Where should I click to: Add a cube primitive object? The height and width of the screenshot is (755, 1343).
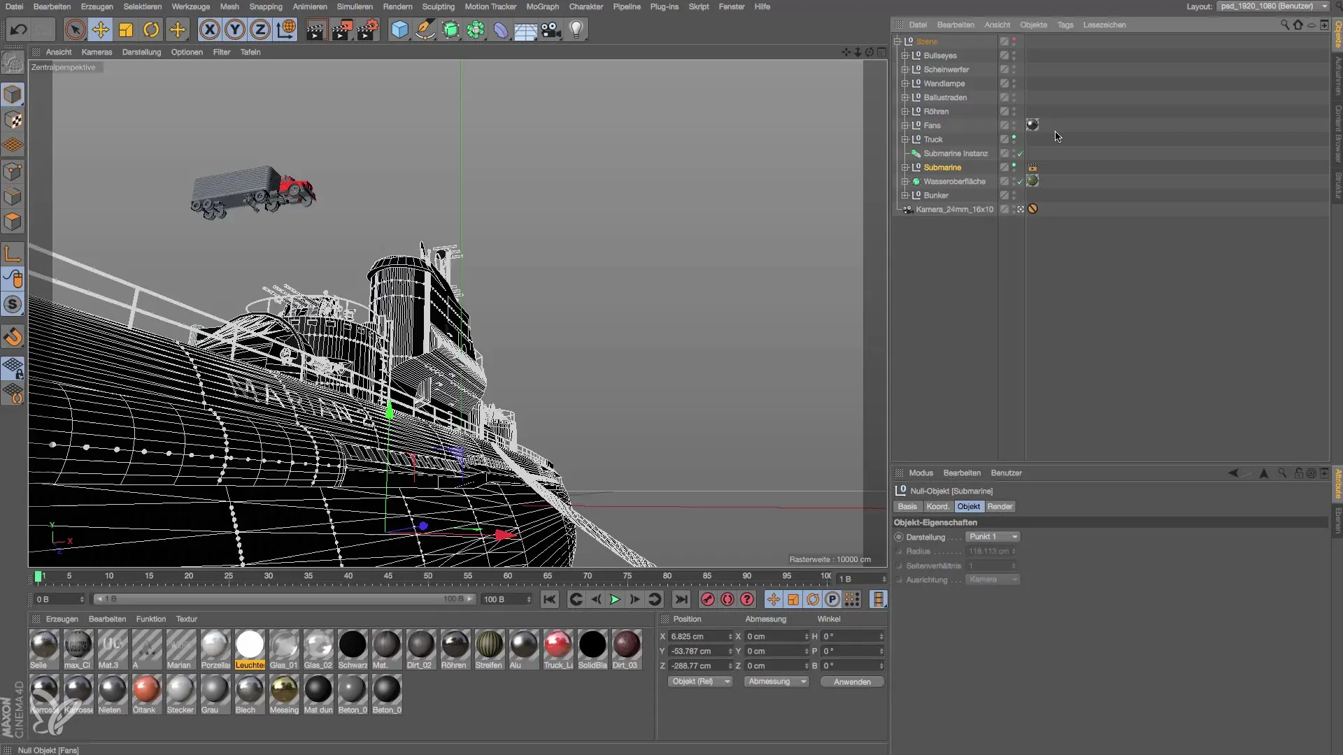tap(399, 29)
